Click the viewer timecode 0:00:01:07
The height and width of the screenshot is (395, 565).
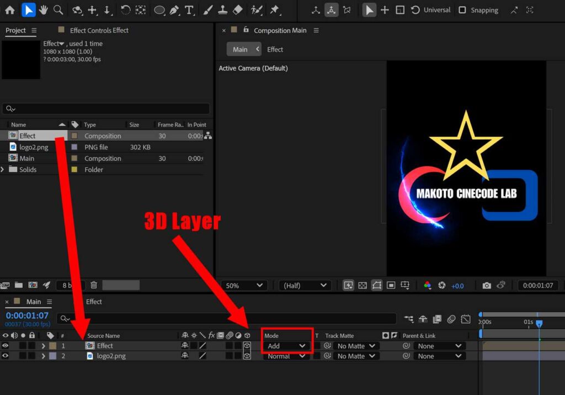tap(538, 285)
